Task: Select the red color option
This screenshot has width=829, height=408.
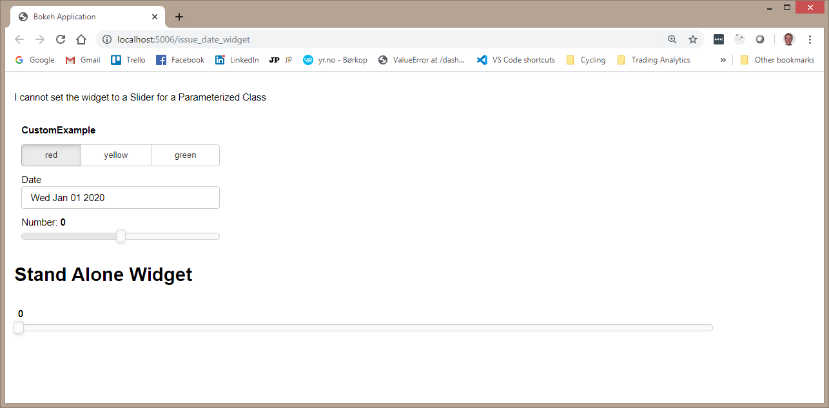Action: tap(51, 155)
